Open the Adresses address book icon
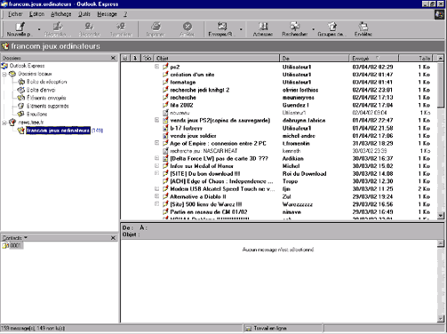Screen dimensions: 447x334 click(263, 27)
